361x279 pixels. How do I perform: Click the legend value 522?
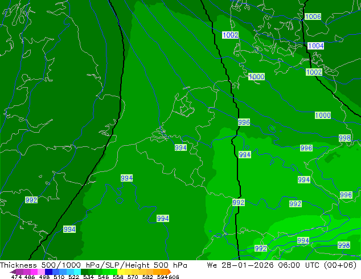pos(73,277)
